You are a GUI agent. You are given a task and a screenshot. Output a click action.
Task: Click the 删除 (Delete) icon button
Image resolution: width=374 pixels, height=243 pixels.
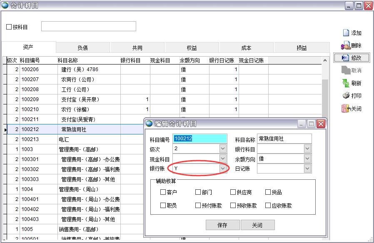346,45
